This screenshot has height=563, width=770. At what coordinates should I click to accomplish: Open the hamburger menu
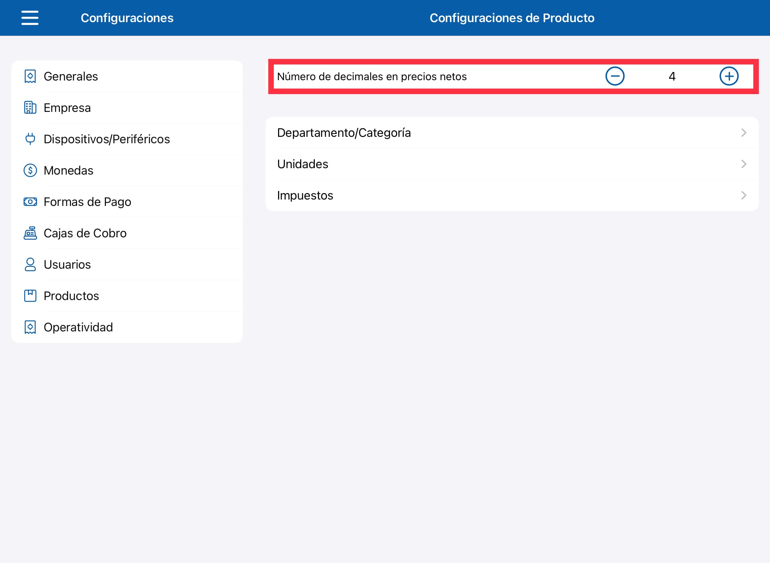point(30,18)
